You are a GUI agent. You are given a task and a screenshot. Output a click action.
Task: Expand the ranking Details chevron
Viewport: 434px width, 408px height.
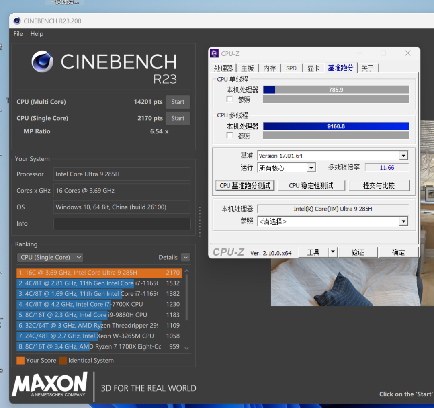click(x=186, y=257)
